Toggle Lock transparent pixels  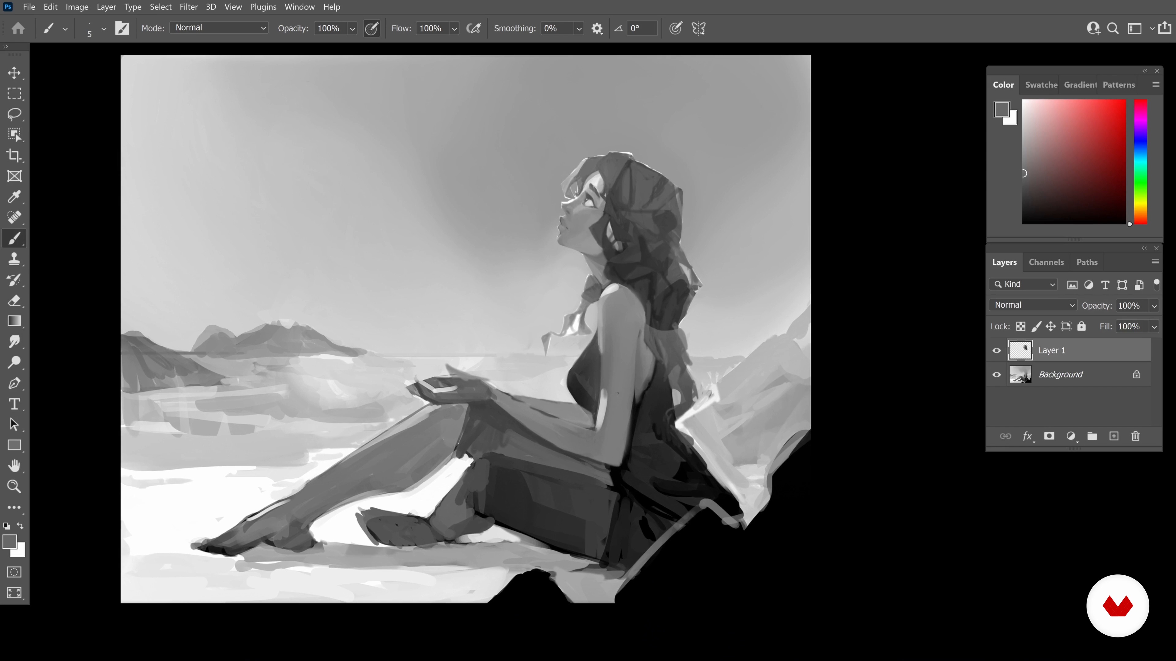[1021, 326]
